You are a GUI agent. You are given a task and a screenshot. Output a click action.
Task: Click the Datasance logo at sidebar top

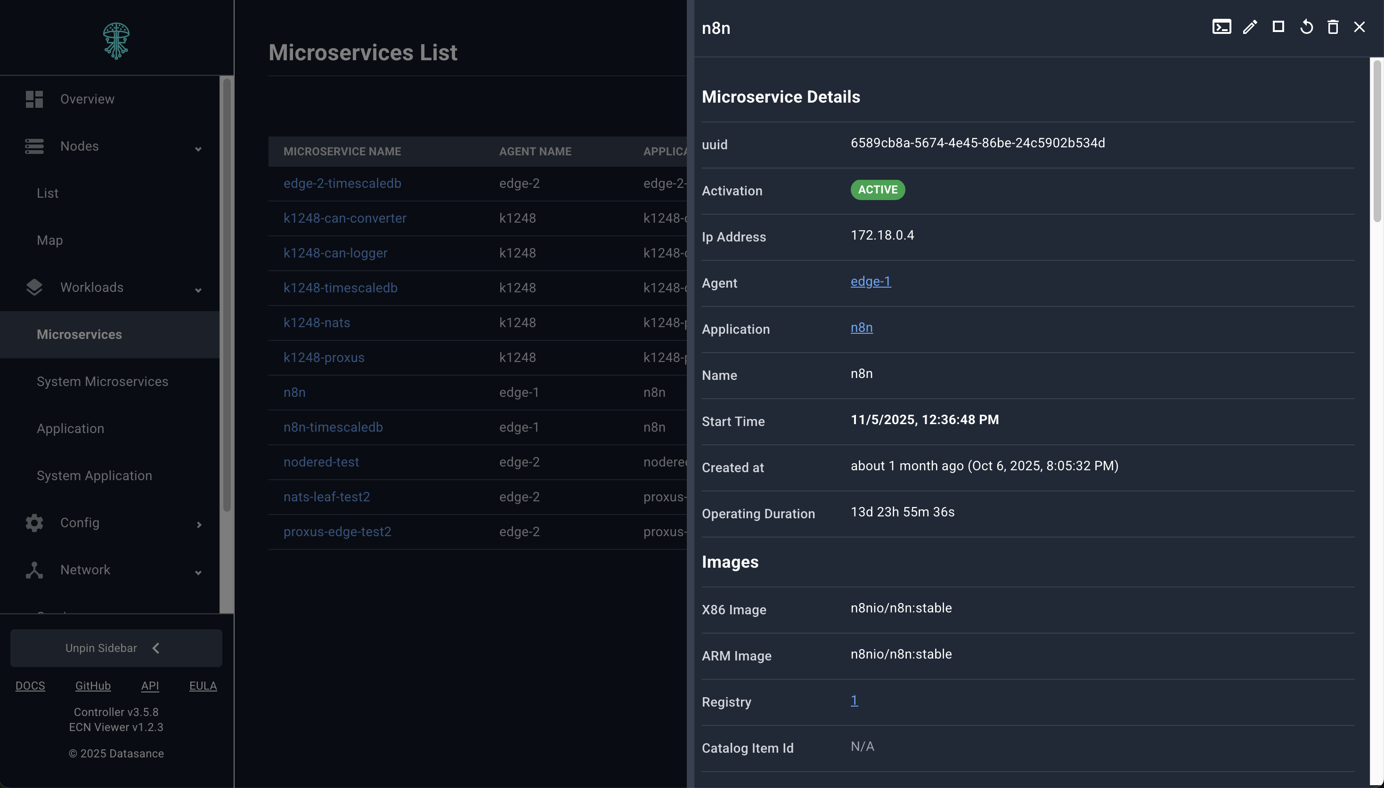coord(116,40)
